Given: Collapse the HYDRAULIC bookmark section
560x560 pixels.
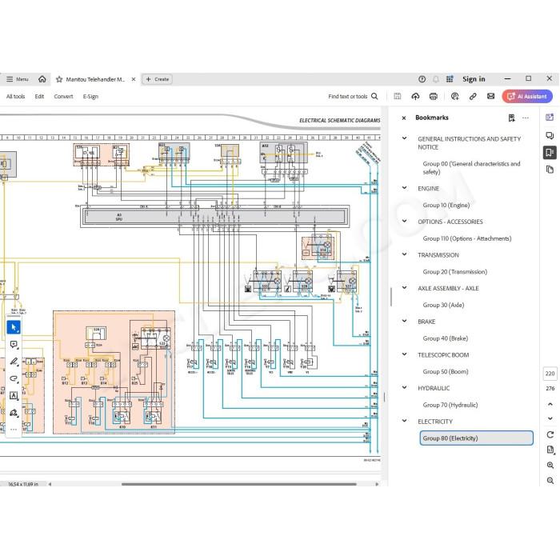Looking at the screenshot, I should tap(404, 387).
